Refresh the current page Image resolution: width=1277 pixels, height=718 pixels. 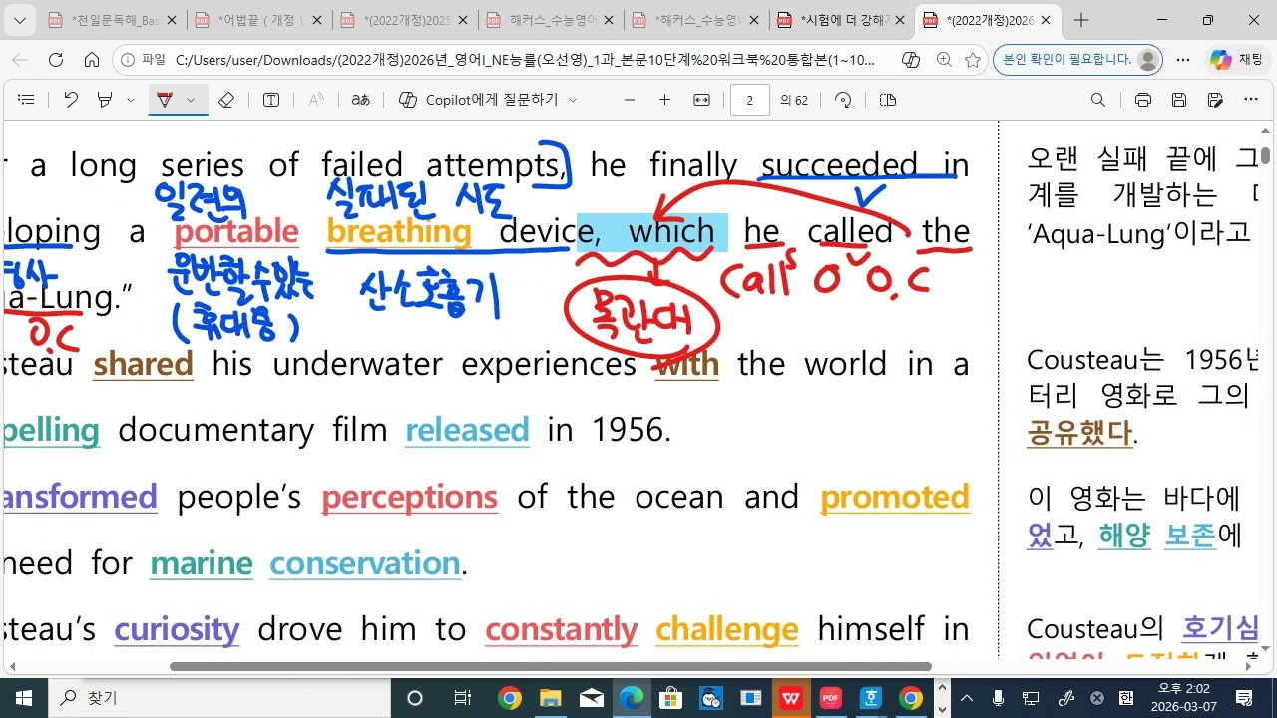(x=56, y=60)
